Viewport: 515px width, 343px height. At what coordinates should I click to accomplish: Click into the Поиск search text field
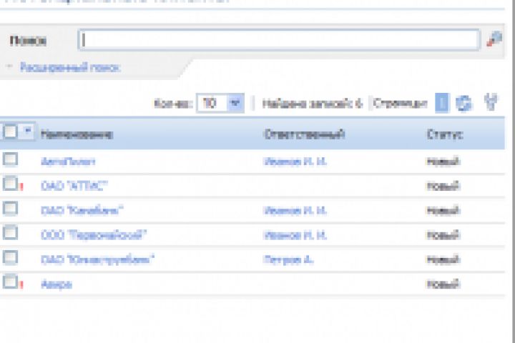point(278,40)
